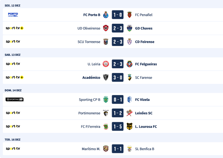Open the Portimonense team link
This screenshot has height=158, width=223.
pos(89,113)
